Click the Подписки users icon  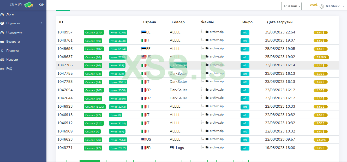click(2, 24)
